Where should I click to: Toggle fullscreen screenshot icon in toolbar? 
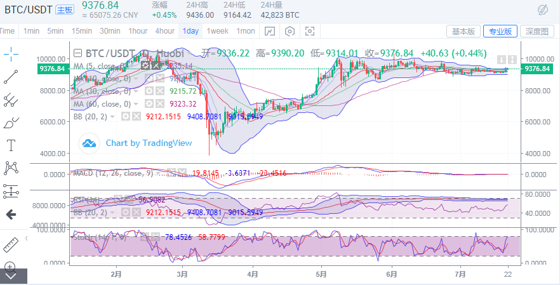pyautogui.click(x=310, y=31)
